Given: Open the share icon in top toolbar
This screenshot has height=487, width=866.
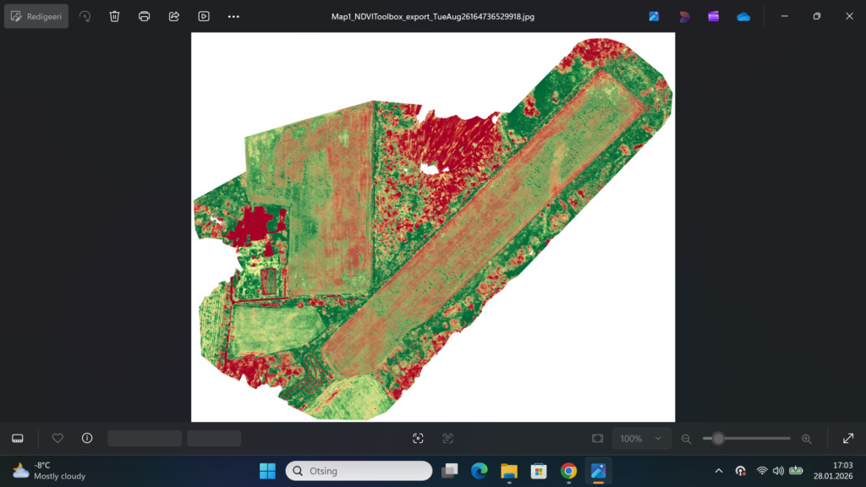Looking at the screenshot, I should (174, 16).
